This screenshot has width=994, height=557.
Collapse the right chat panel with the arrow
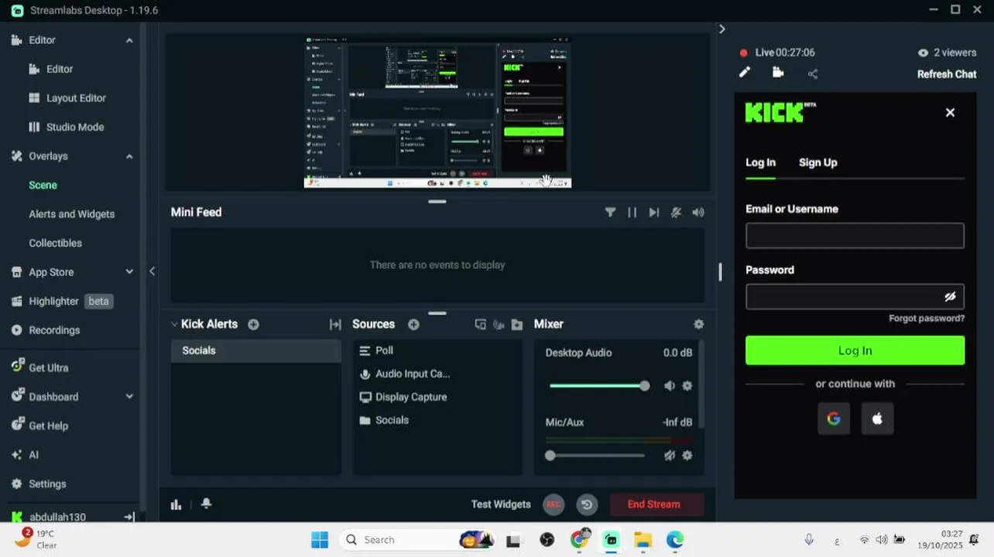click(722, 29)
